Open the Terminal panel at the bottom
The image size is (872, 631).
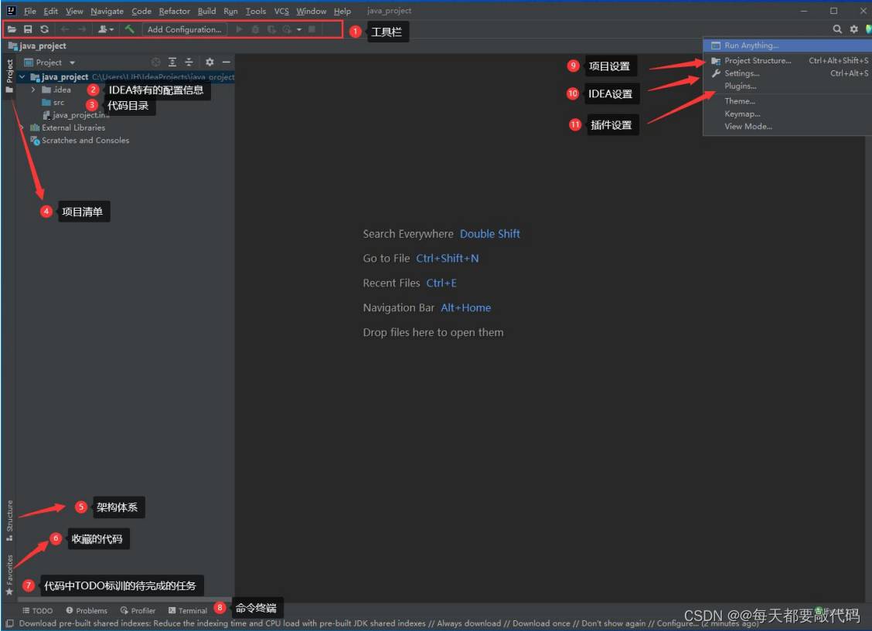186,610
